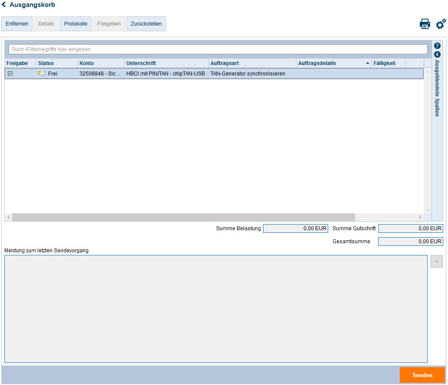Sort by the Unterschrift column header
The height and width of the screenshot is (385, 448).
tap(166, 63)
